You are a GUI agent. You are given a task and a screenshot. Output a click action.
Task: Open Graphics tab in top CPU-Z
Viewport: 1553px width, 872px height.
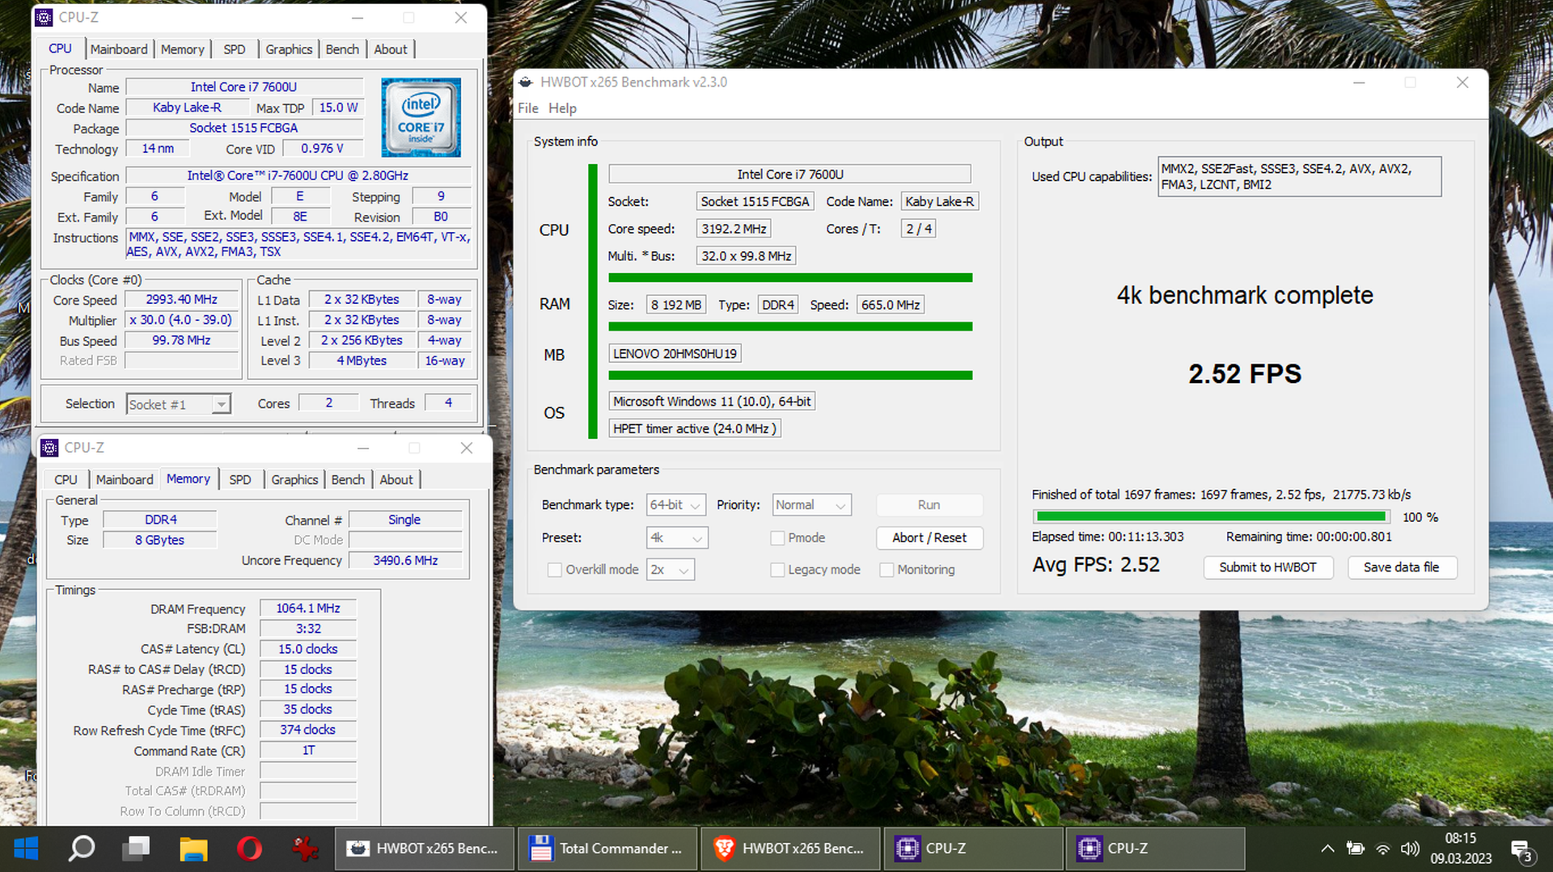(289, 49)
